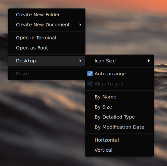167x166 pixels.
Task: Disable the Auto-arrange menu option label
Action: (x=110, y=74)
